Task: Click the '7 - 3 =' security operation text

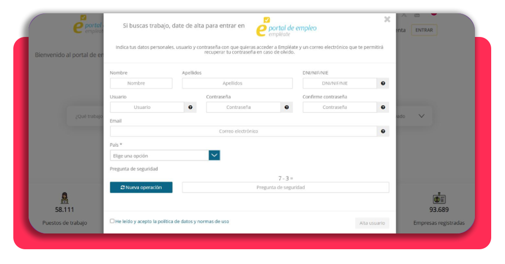Action: pyautogui.click(x=286, y=178)
